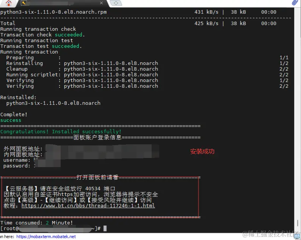Click the monitor icon in status bar
This screenshot has width=301, height=240.
[x=297, y=237]
